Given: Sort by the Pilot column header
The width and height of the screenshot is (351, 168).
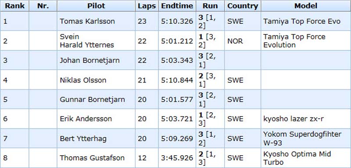Looking at the screenshot, I should point(96,6).
